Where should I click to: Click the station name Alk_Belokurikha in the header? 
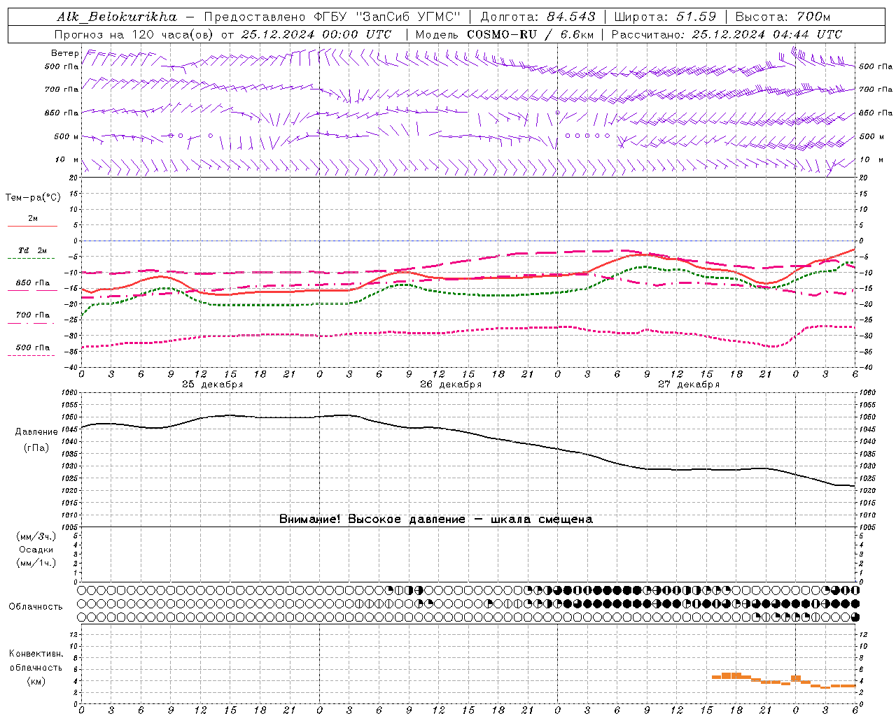[117, 16]
